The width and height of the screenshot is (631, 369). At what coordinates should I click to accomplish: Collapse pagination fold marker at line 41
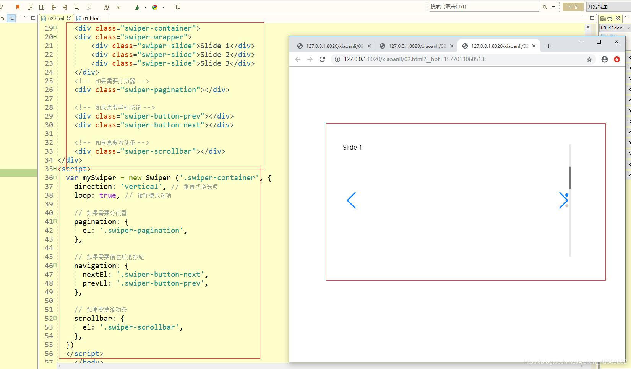point(55,221)
